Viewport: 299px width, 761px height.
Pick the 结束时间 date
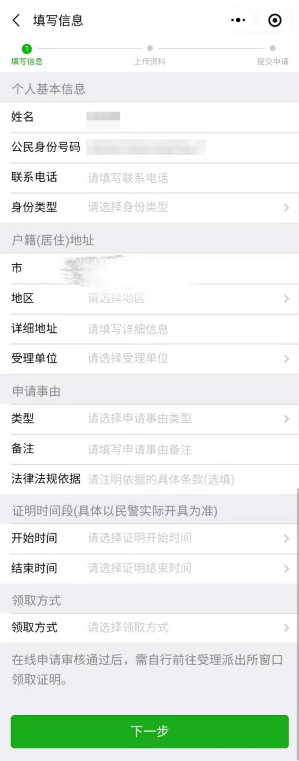(149, 568)
